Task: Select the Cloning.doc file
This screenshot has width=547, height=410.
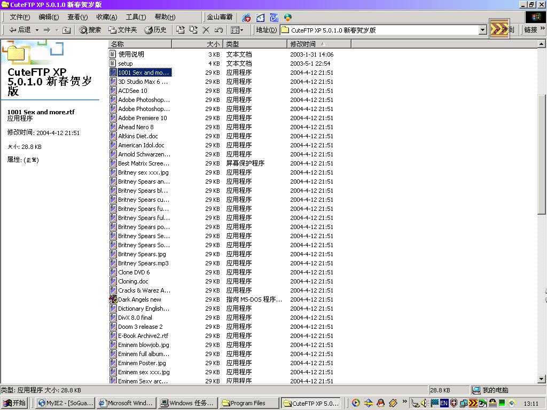Action: [133, 281]
